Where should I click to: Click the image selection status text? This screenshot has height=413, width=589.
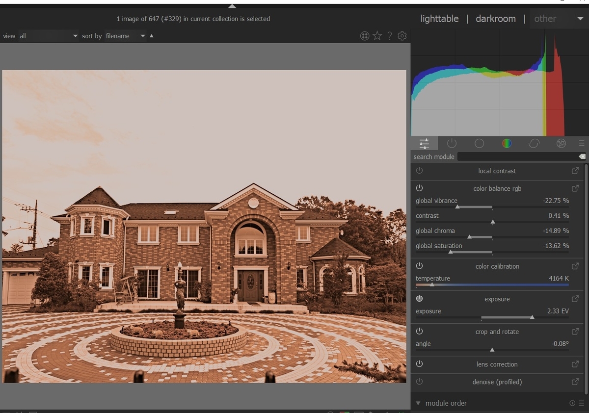coord(193,19)
